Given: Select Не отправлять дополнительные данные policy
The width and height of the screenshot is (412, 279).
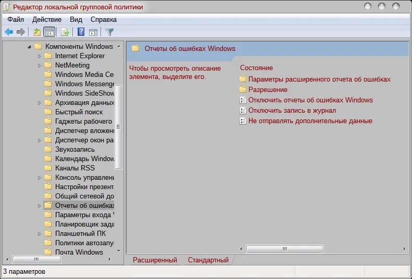Looking at the screenshot, I should click(310, 121).
